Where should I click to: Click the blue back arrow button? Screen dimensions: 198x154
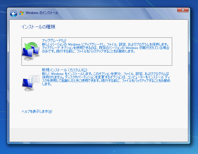coord(14,14)
